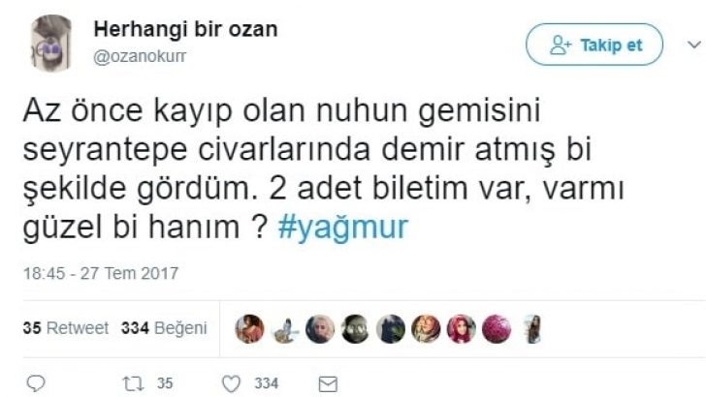Open the third liker avatar
Image resolution: width=706 pixels, height=397 pixels.
(320, 329)
